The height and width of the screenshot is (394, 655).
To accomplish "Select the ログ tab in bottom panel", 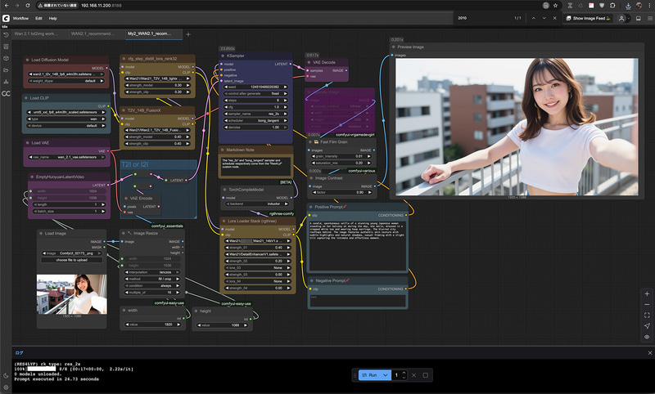I will tap(19, 353).
